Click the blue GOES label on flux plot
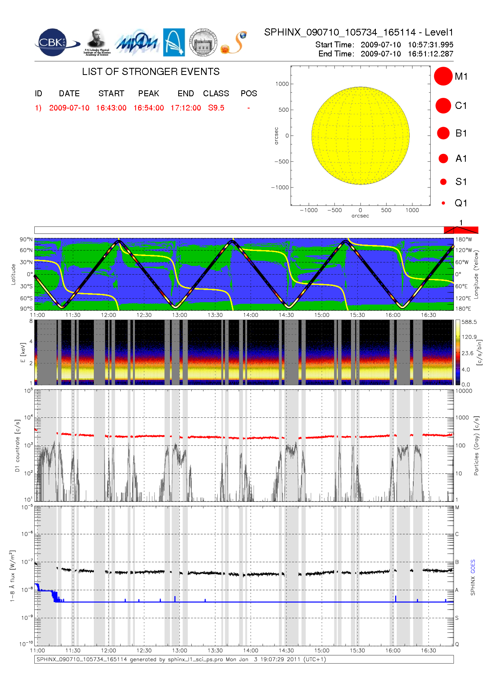The image size is (489, 692). click(x=473, y=566)
